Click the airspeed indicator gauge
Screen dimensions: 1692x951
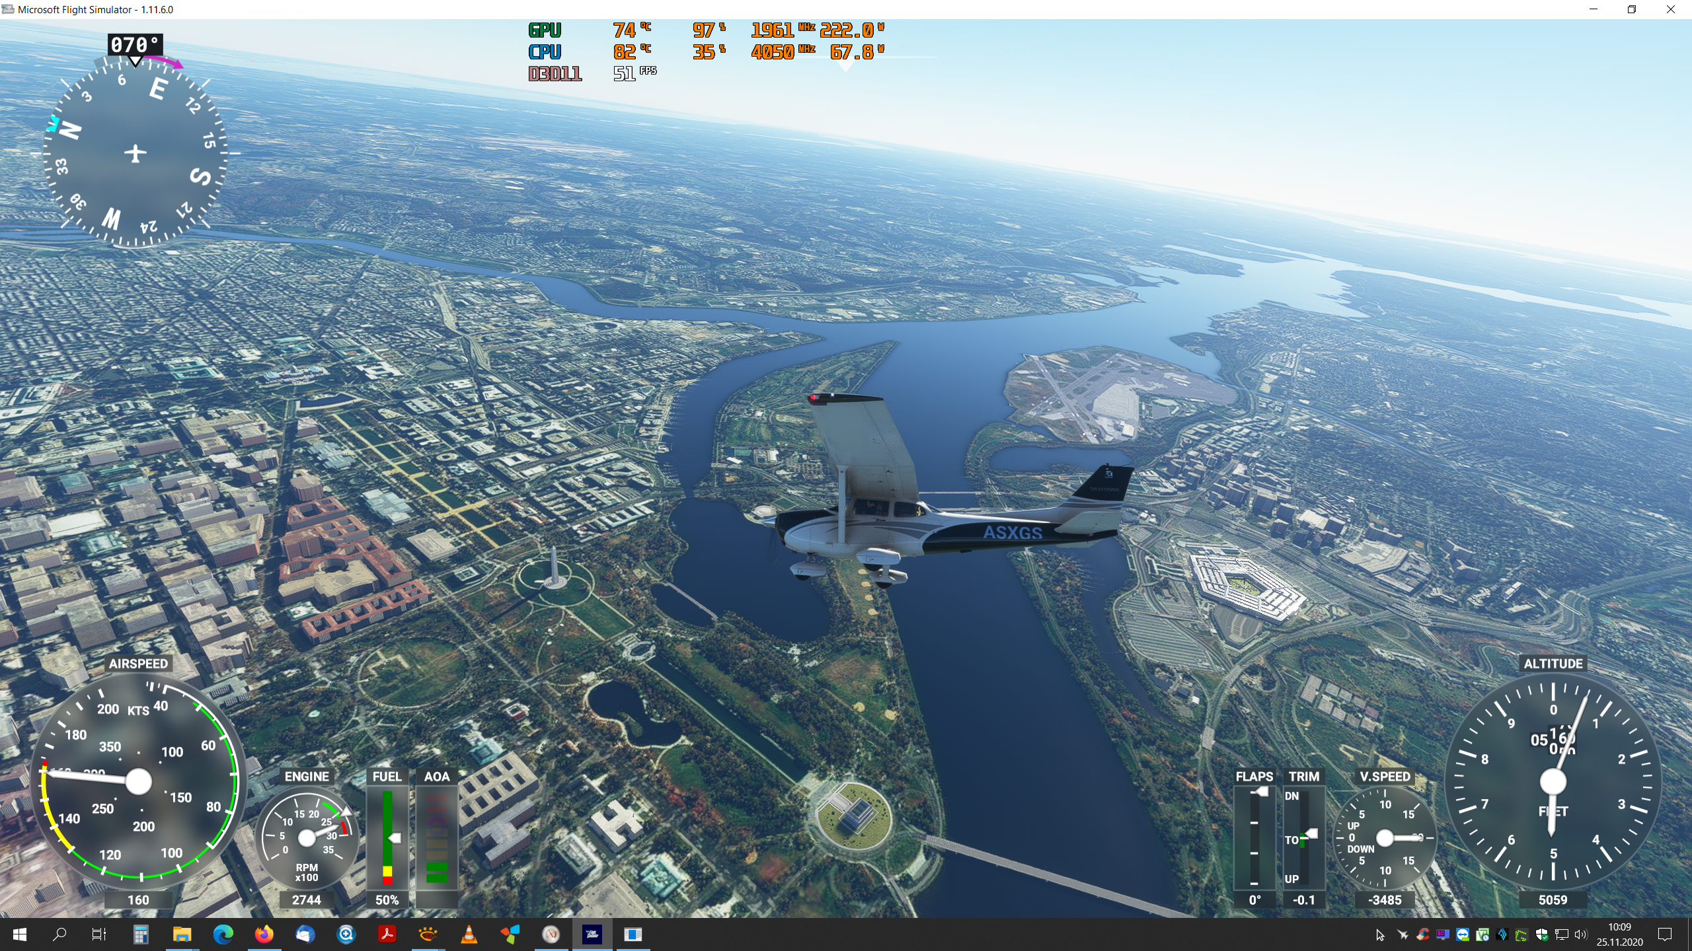tap(138, 782)
